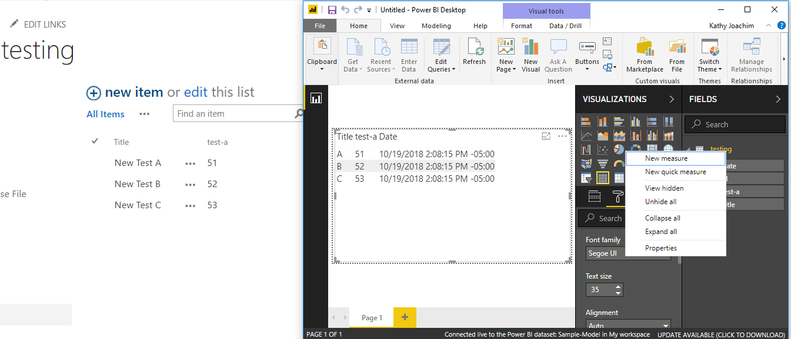Increase Text size with stepper up arrow

tap(618, 287)
